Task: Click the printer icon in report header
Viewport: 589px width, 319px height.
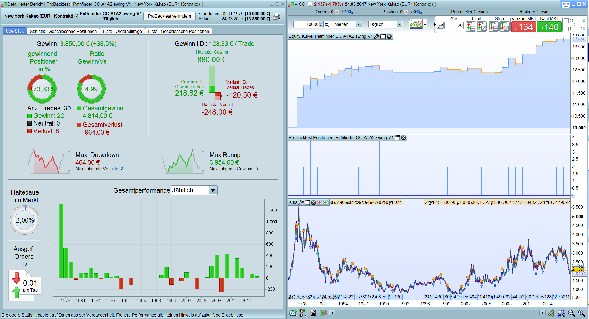Action: (276, 16)
